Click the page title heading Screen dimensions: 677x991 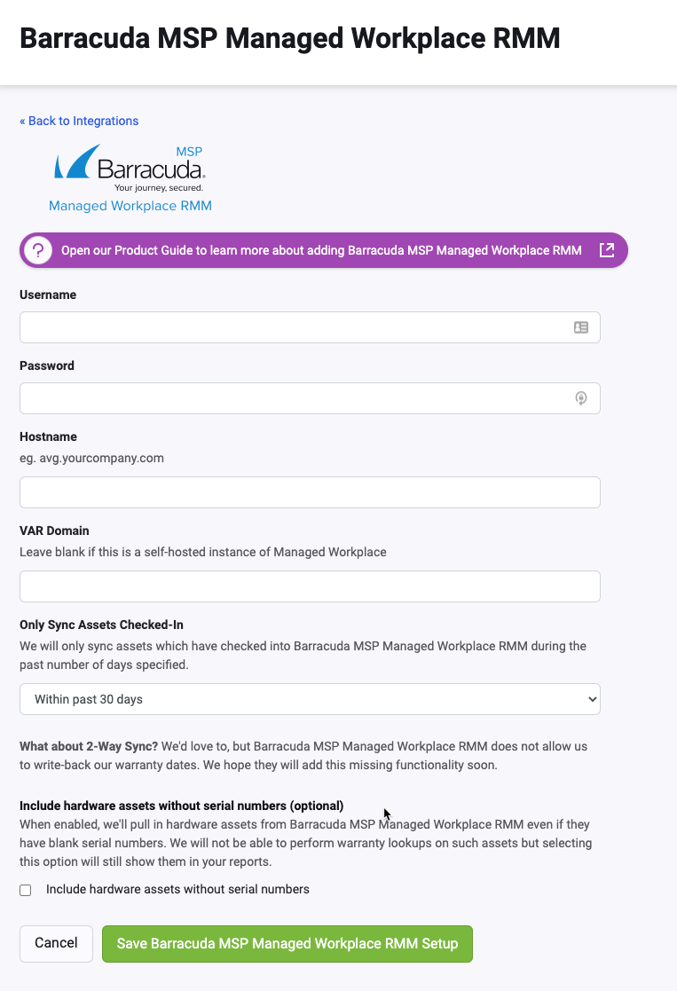tap(290, 38)
